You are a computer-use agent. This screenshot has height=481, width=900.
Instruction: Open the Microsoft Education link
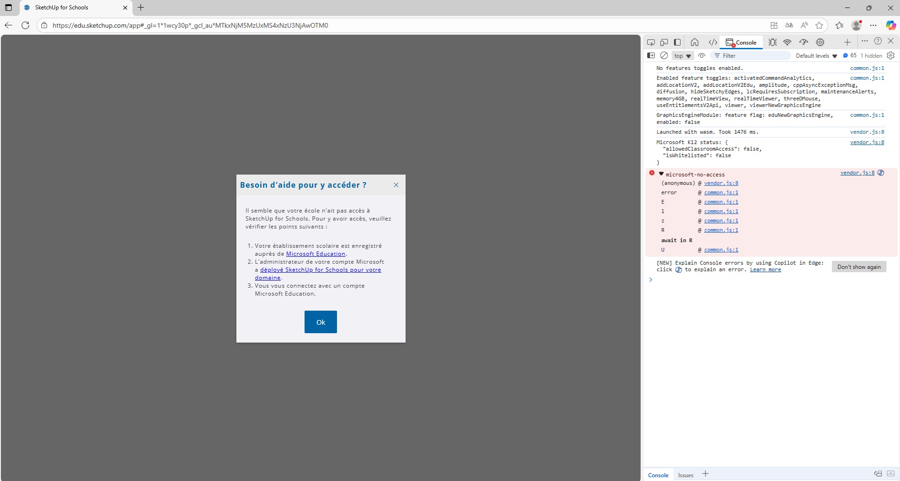(x=316, y=254)
